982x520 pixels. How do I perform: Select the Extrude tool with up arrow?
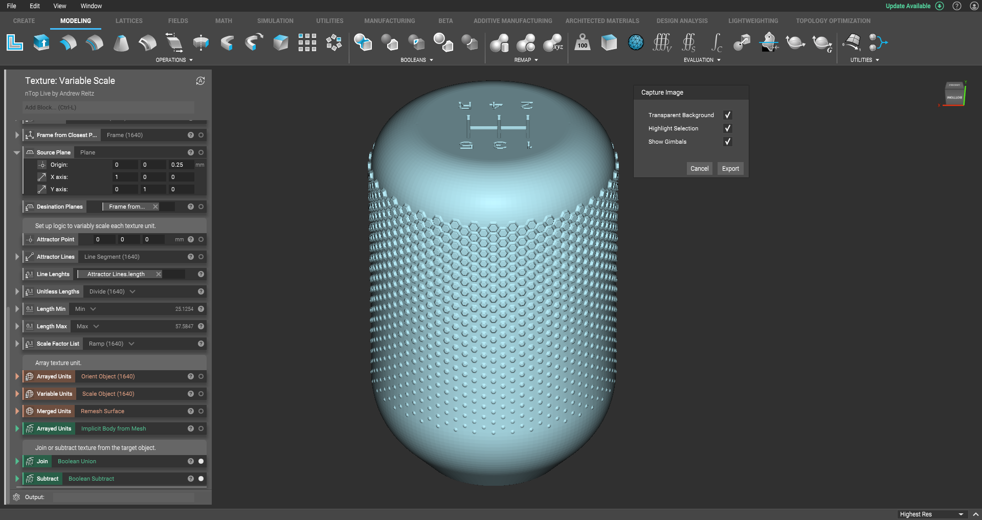41,42
